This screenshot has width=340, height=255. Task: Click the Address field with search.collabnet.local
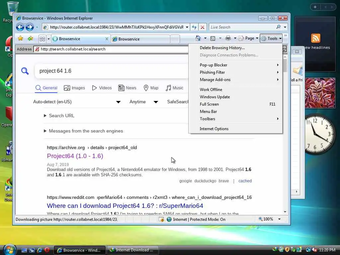pos(111,49)
